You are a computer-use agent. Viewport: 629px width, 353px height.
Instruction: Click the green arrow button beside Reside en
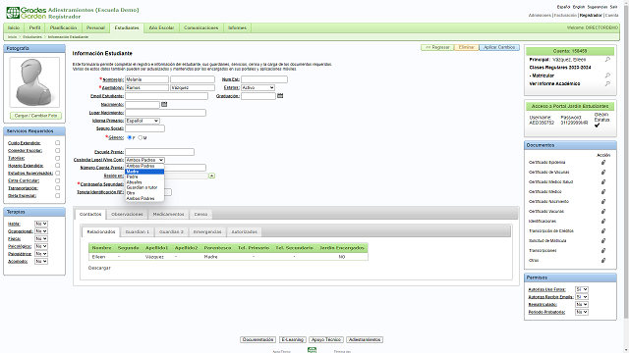tap(211, 176)
